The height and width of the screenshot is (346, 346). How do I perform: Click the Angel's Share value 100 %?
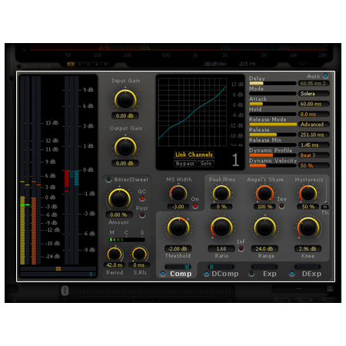tap(264, 206)
